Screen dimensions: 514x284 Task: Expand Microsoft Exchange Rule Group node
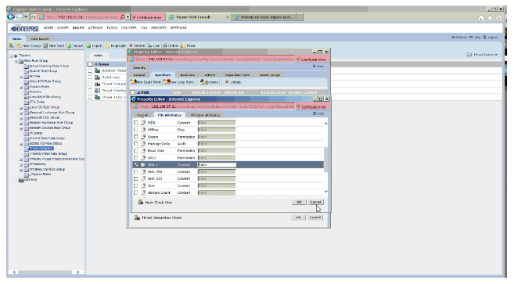click(x=21, y=113)
